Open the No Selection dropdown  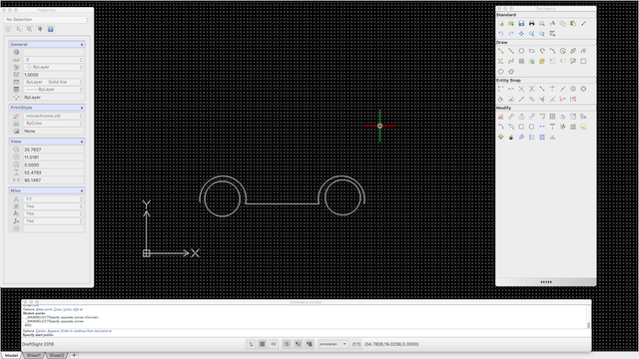coord(47,20)
